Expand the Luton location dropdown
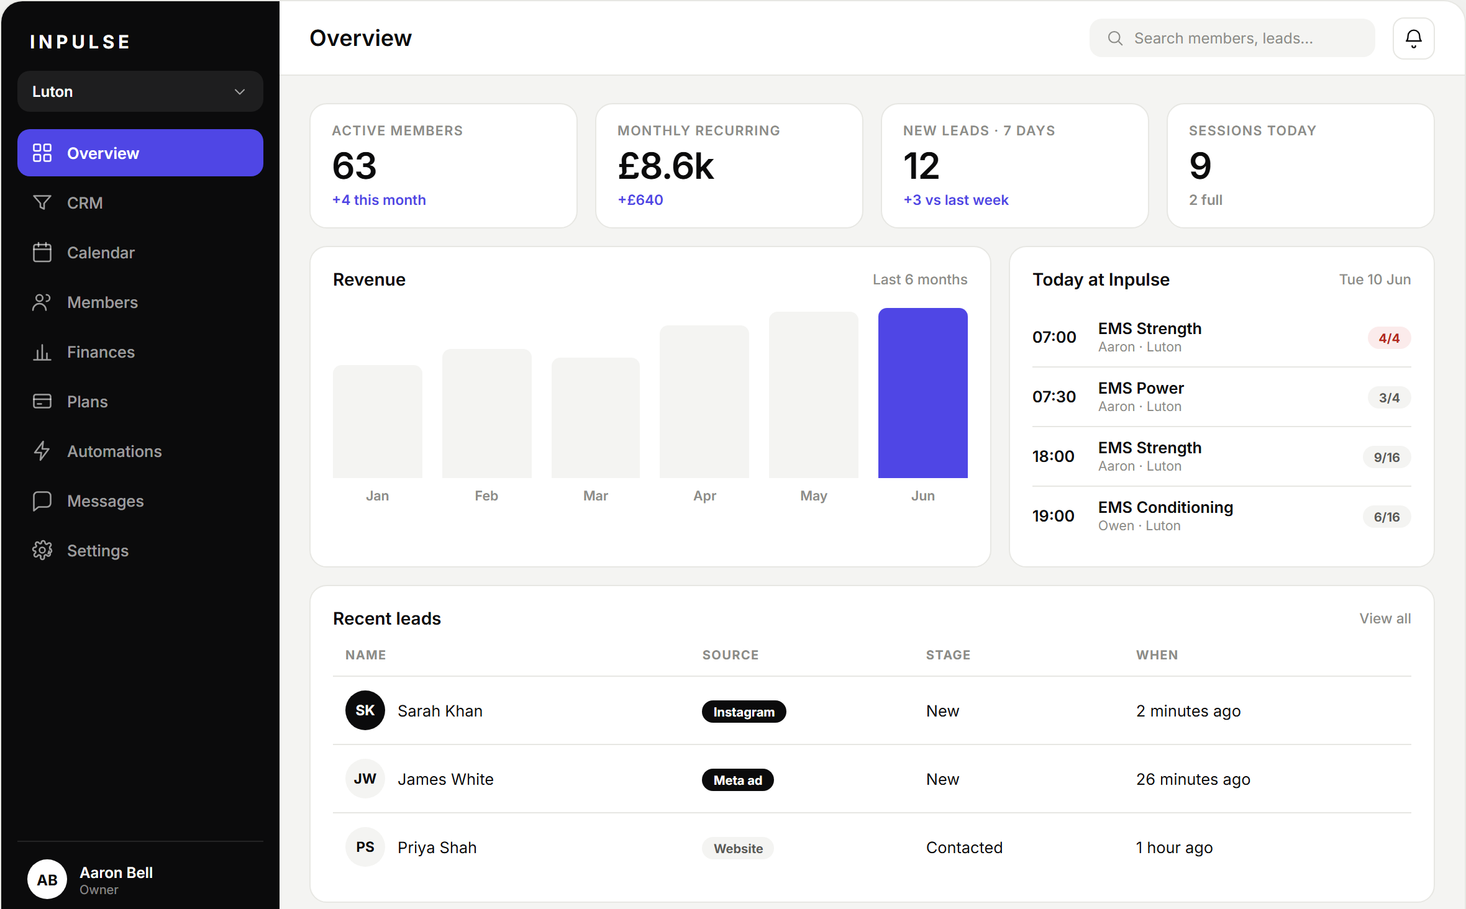Viewport: 1466px width, 909px height. click(140, 91)
